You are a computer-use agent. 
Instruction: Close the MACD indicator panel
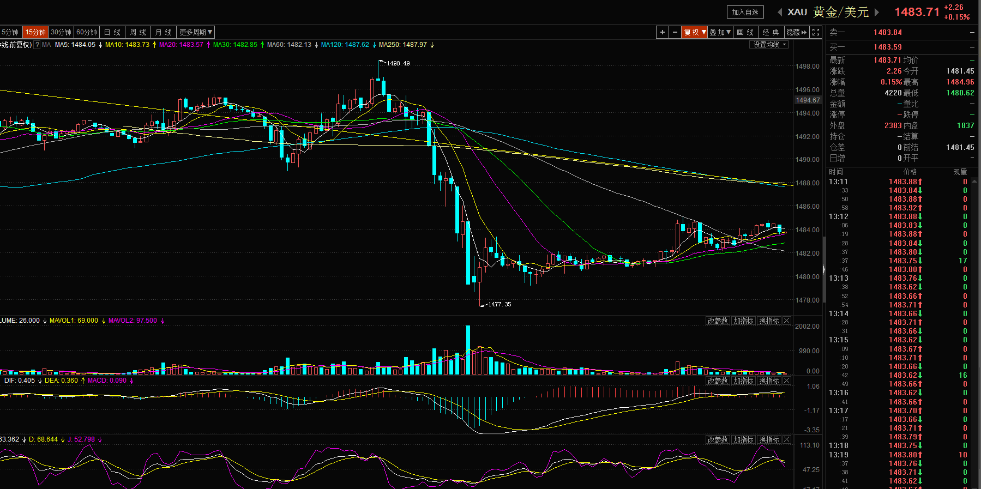click(x=787, y=381)
